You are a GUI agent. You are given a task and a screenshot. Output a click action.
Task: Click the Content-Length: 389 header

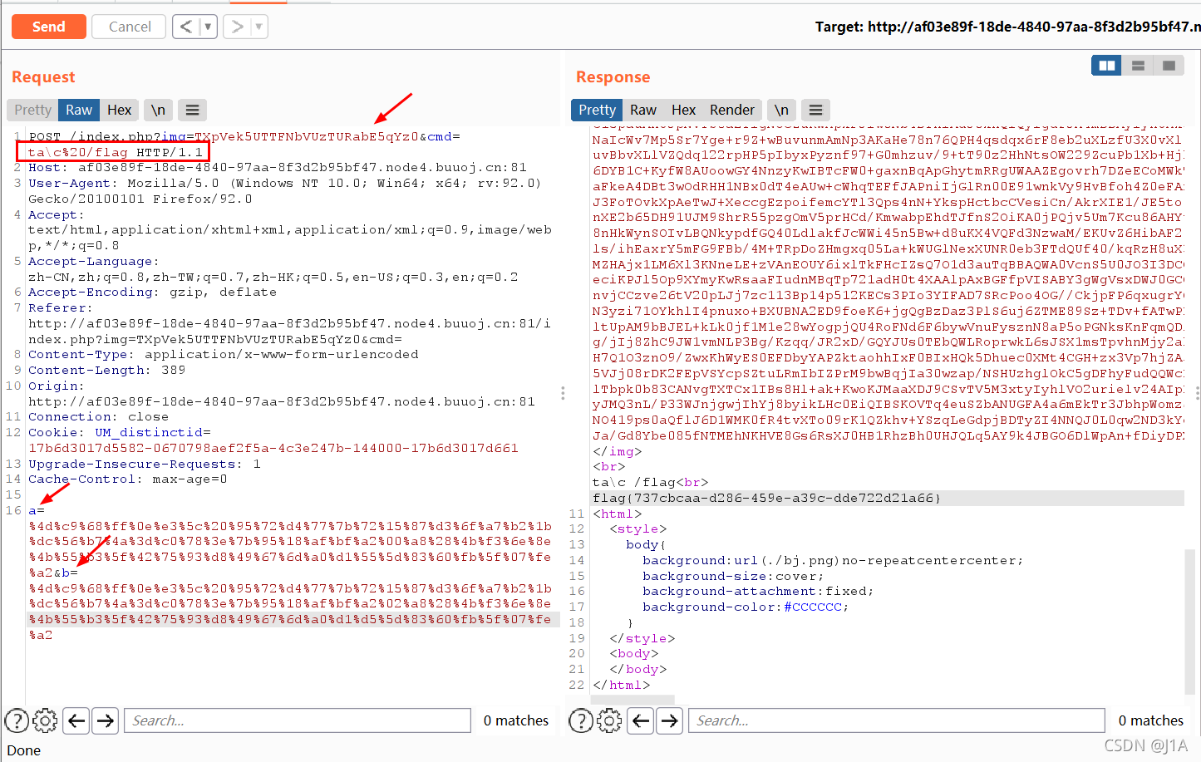[107, 370]
